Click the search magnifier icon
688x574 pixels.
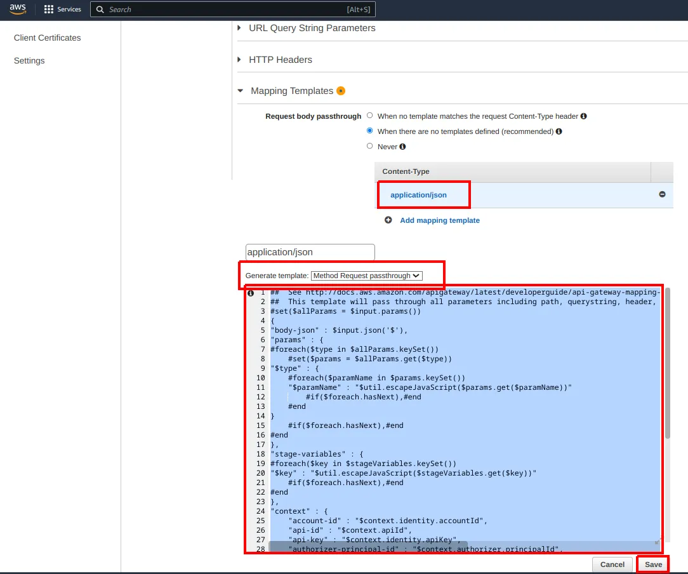pyautogui.click(x=100, y=10)
